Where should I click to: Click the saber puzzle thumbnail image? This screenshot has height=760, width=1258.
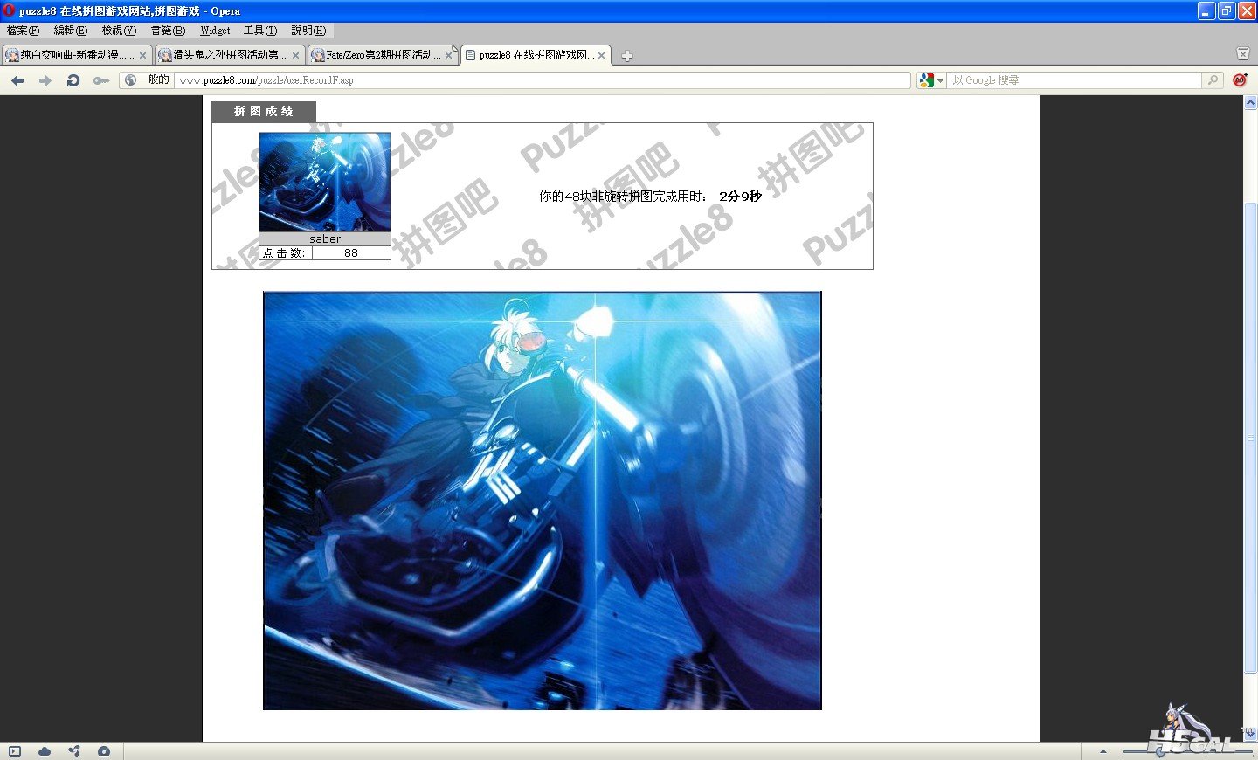(324, 182)
